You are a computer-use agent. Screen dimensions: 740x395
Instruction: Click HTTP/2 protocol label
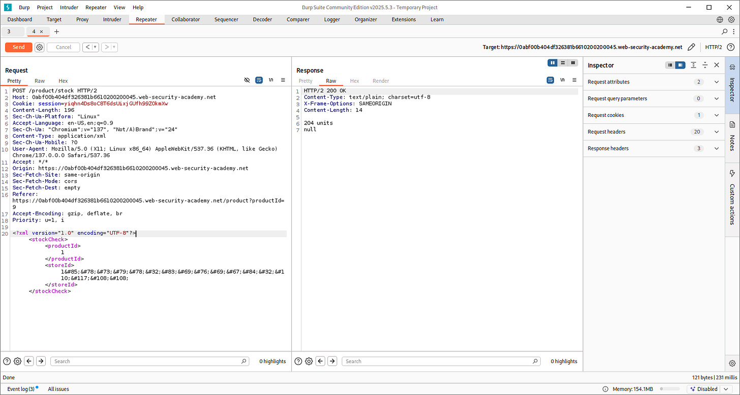[x=714, y=47]
